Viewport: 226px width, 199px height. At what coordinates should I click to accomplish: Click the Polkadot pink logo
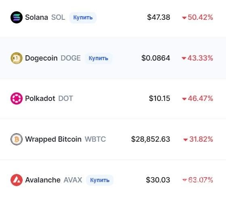click(x=17, y=98)
